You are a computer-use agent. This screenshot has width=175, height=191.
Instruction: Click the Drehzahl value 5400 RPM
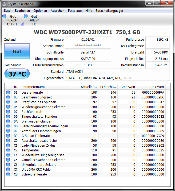coord(157,52)
